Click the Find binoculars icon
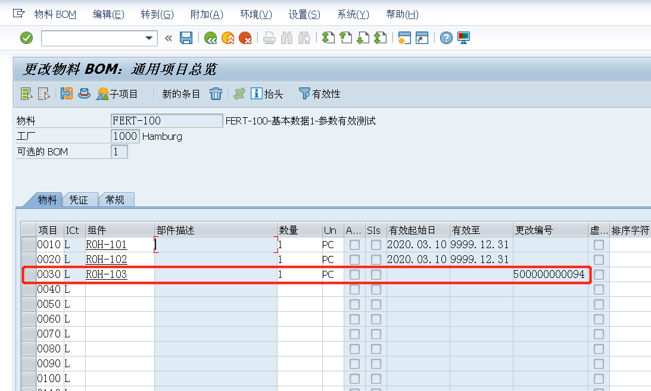 click(287, 38)
